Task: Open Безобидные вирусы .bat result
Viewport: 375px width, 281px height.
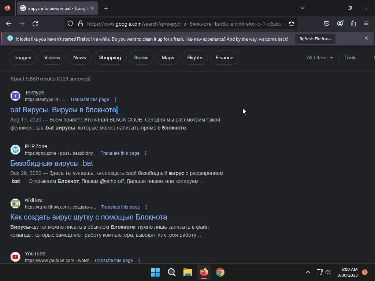Action: click(x=52, y=163)
